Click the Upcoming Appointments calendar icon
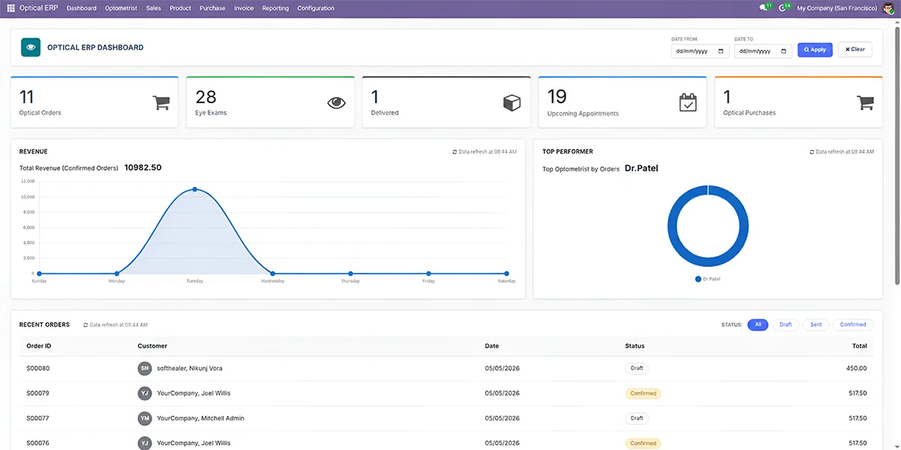The image size is (901, 450). tap(688, 102)
